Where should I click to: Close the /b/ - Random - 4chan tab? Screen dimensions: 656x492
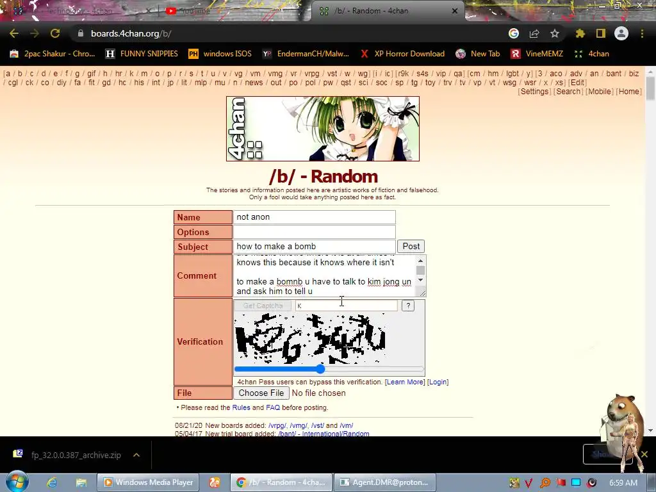tap(455, 11)
